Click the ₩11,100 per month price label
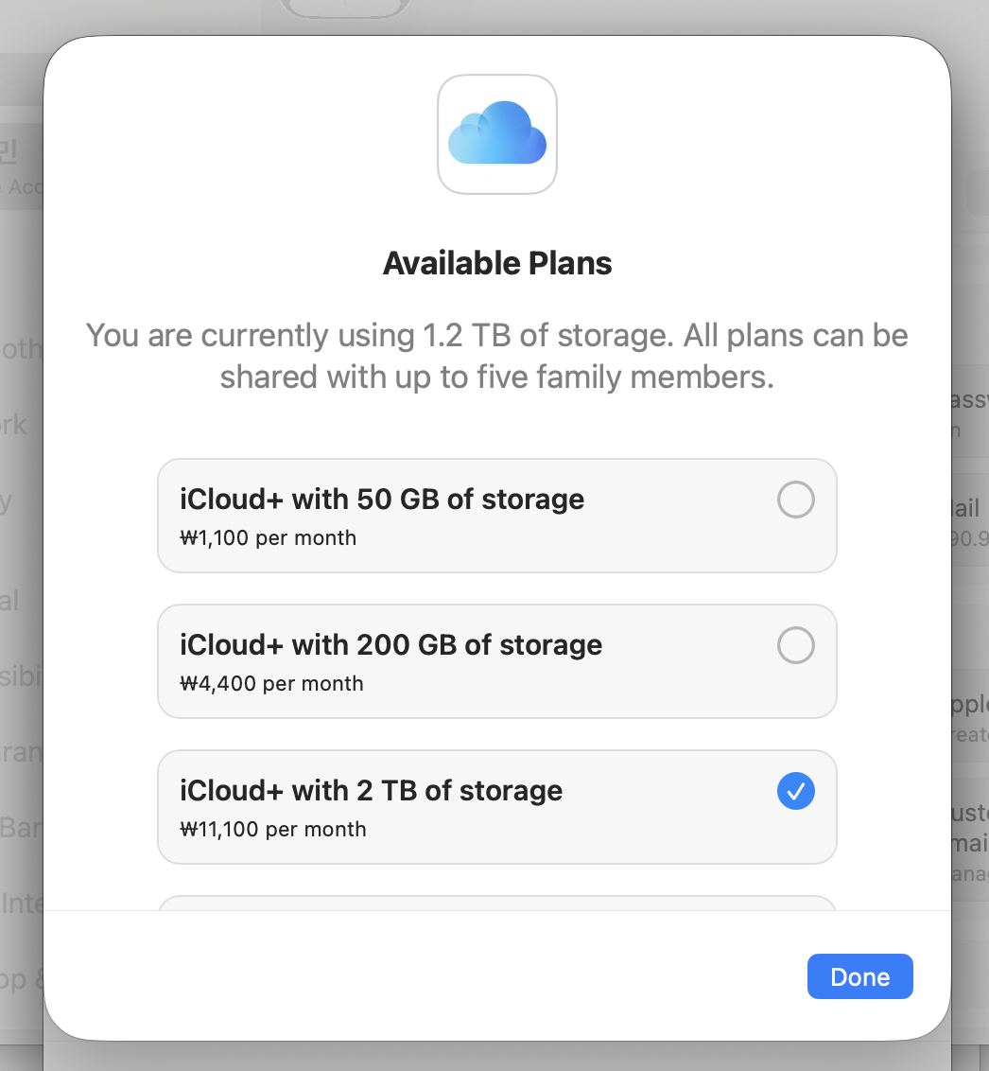This screenshot has width=989, height=1071. point(272,830)
